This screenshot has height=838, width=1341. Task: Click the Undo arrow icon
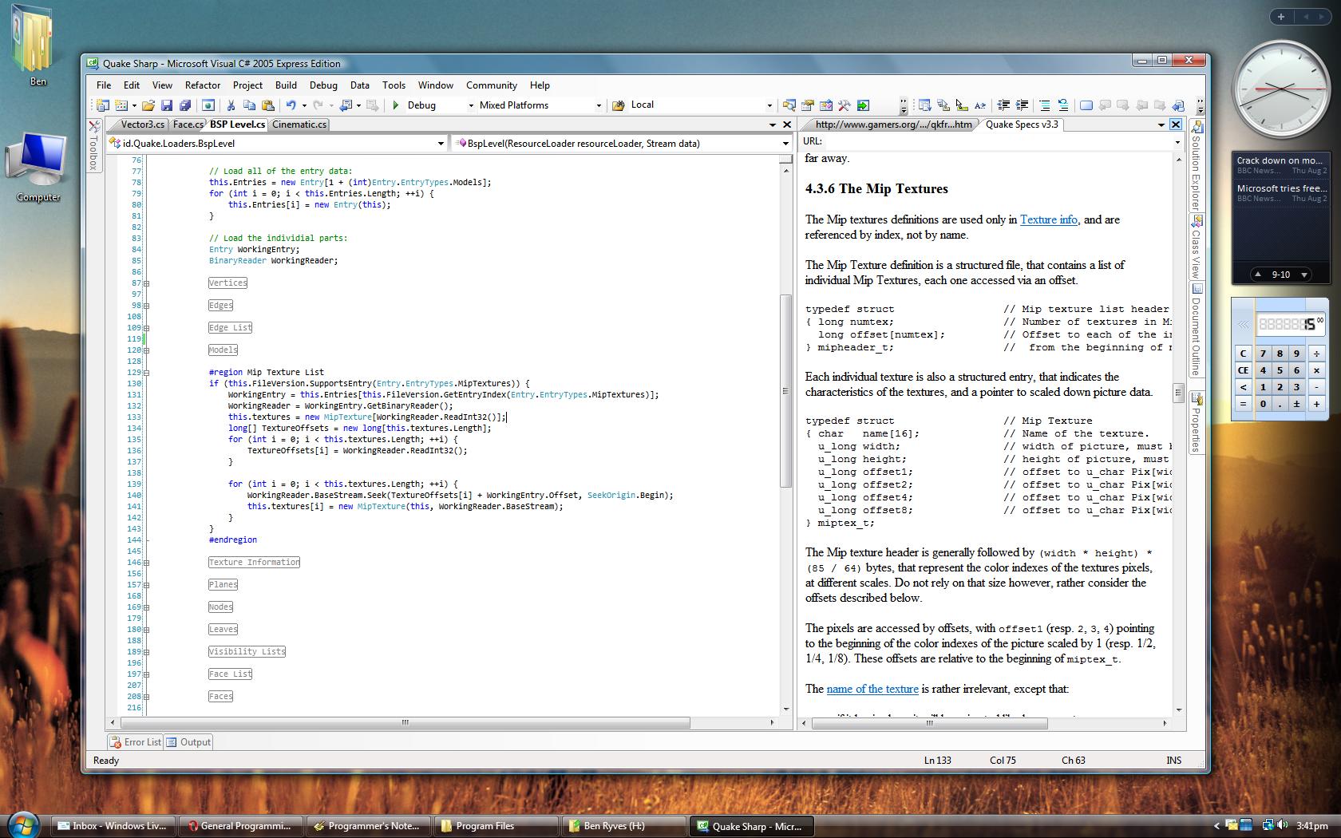tap(291, 105)
